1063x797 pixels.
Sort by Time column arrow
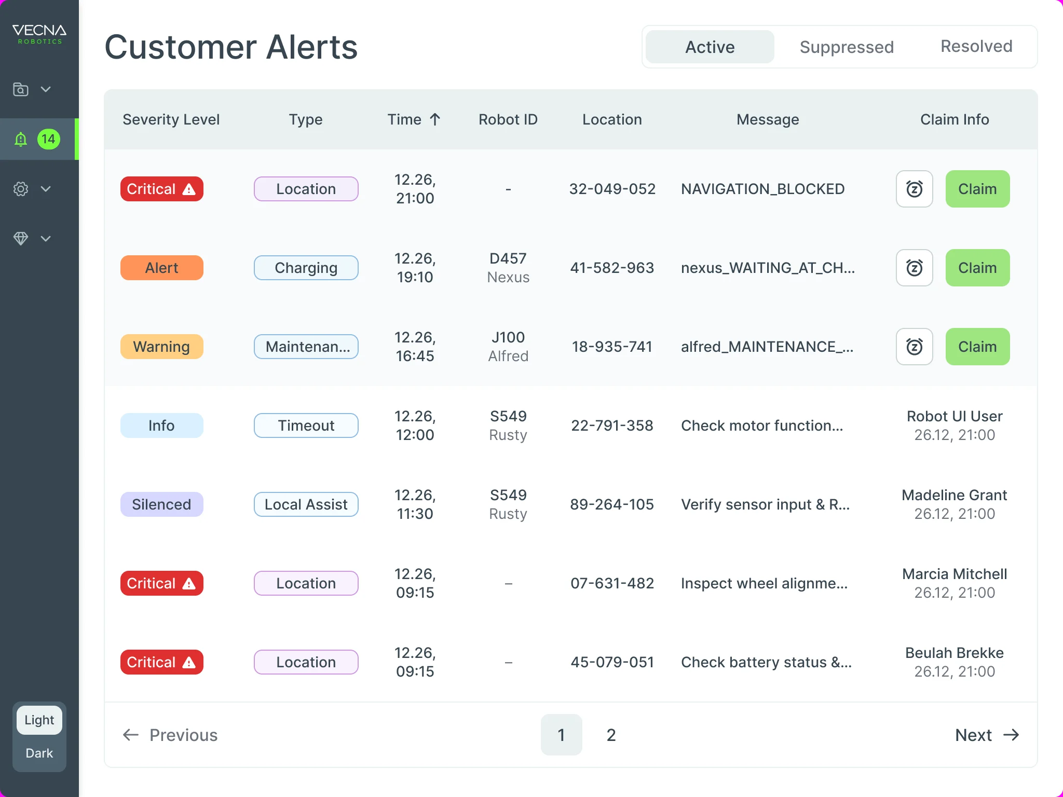tap(435, 119)
